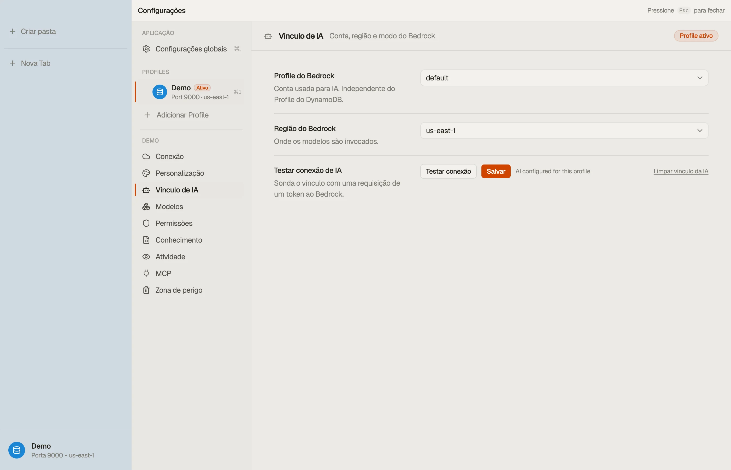
Task: Click the Testar conexão button
Action: pyautogui.click(x=448, y=171)
